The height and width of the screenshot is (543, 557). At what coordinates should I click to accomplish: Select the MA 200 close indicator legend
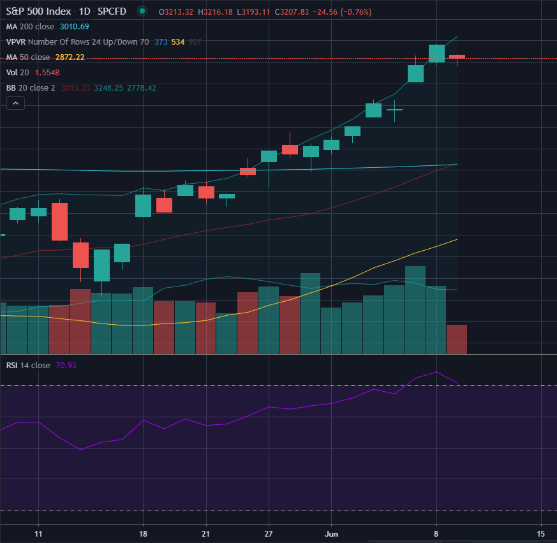point(30,27)
